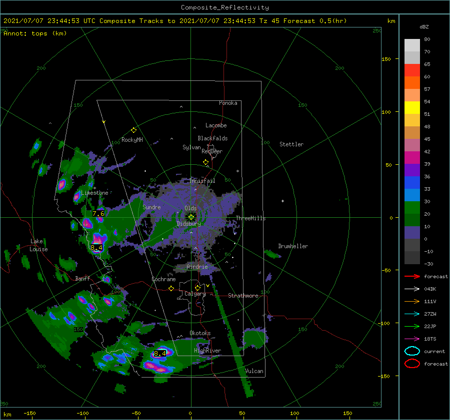Click the yellow diamond marker near RedDeer
Image resolution: width=450 pixels, height=420 pixels.
click(206, 162)
